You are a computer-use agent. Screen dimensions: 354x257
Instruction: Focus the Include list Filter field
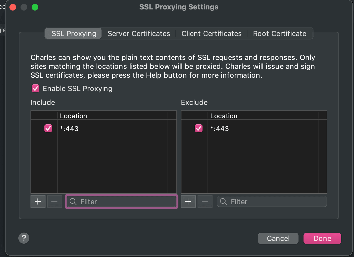point(122,202)
